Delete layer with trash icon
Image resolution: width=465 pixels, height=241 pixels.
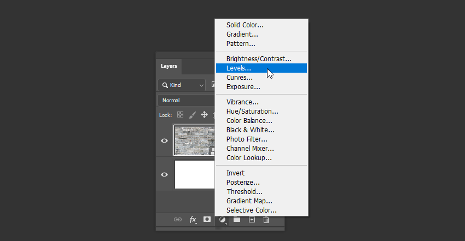(266, 220)
